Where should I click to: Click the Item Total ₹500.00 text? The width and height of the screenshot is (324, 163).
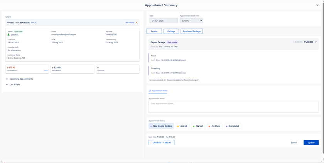pos(156,137)
